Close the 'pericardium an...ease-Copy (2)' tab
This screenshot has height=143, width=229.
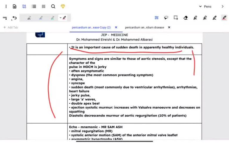click(116, 27)
